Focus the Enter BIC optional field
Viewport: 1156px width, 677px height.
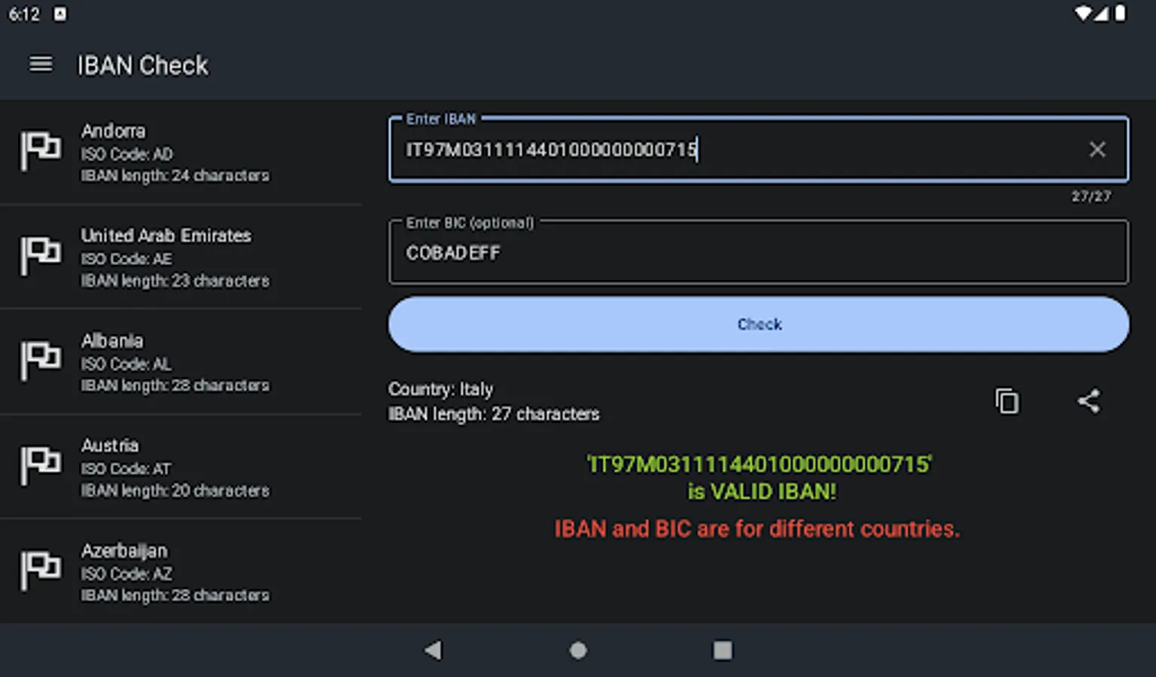coord(759,252)
